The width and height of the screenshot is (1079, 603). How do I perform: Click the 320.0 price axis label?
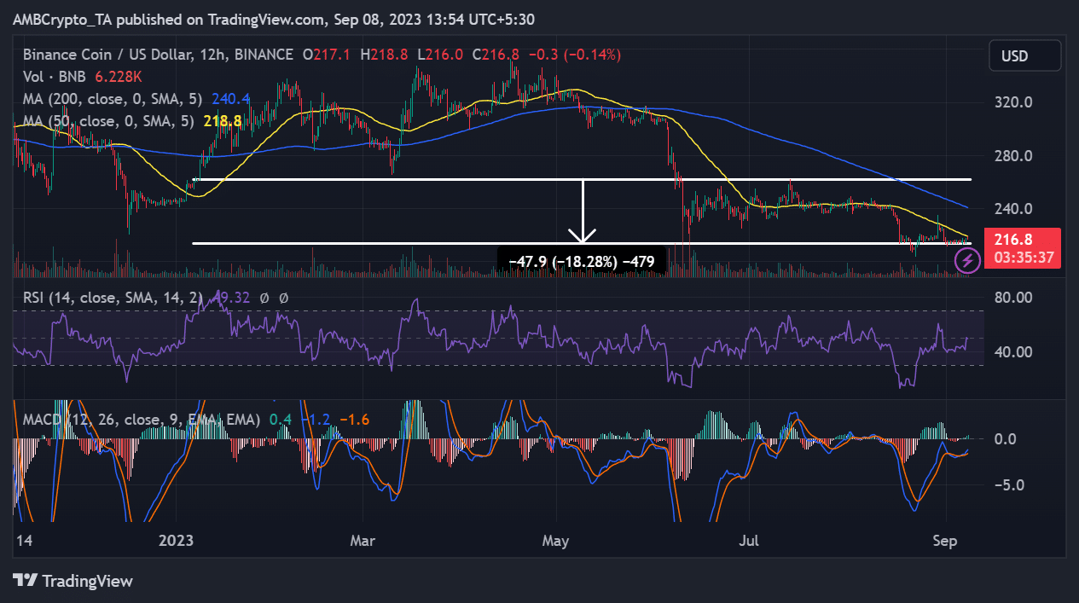pyautogui.click(x=1015, y=102)
